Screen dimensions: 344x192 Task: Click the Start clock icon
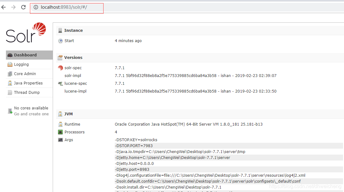point(60,41)
